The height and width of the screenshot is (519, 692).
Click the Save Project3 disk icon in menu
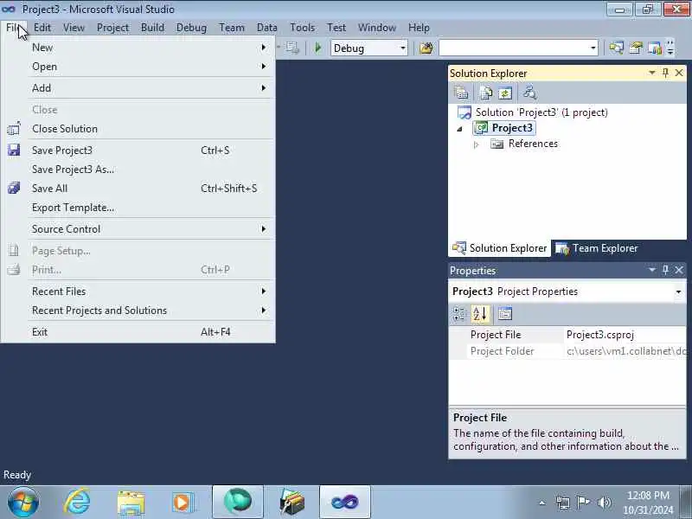tap(14, 150)
